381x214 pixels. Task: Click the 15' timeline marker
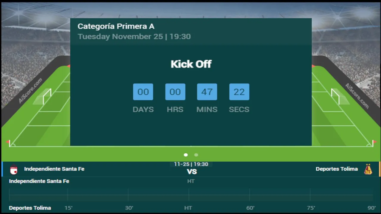click(68, 208)
